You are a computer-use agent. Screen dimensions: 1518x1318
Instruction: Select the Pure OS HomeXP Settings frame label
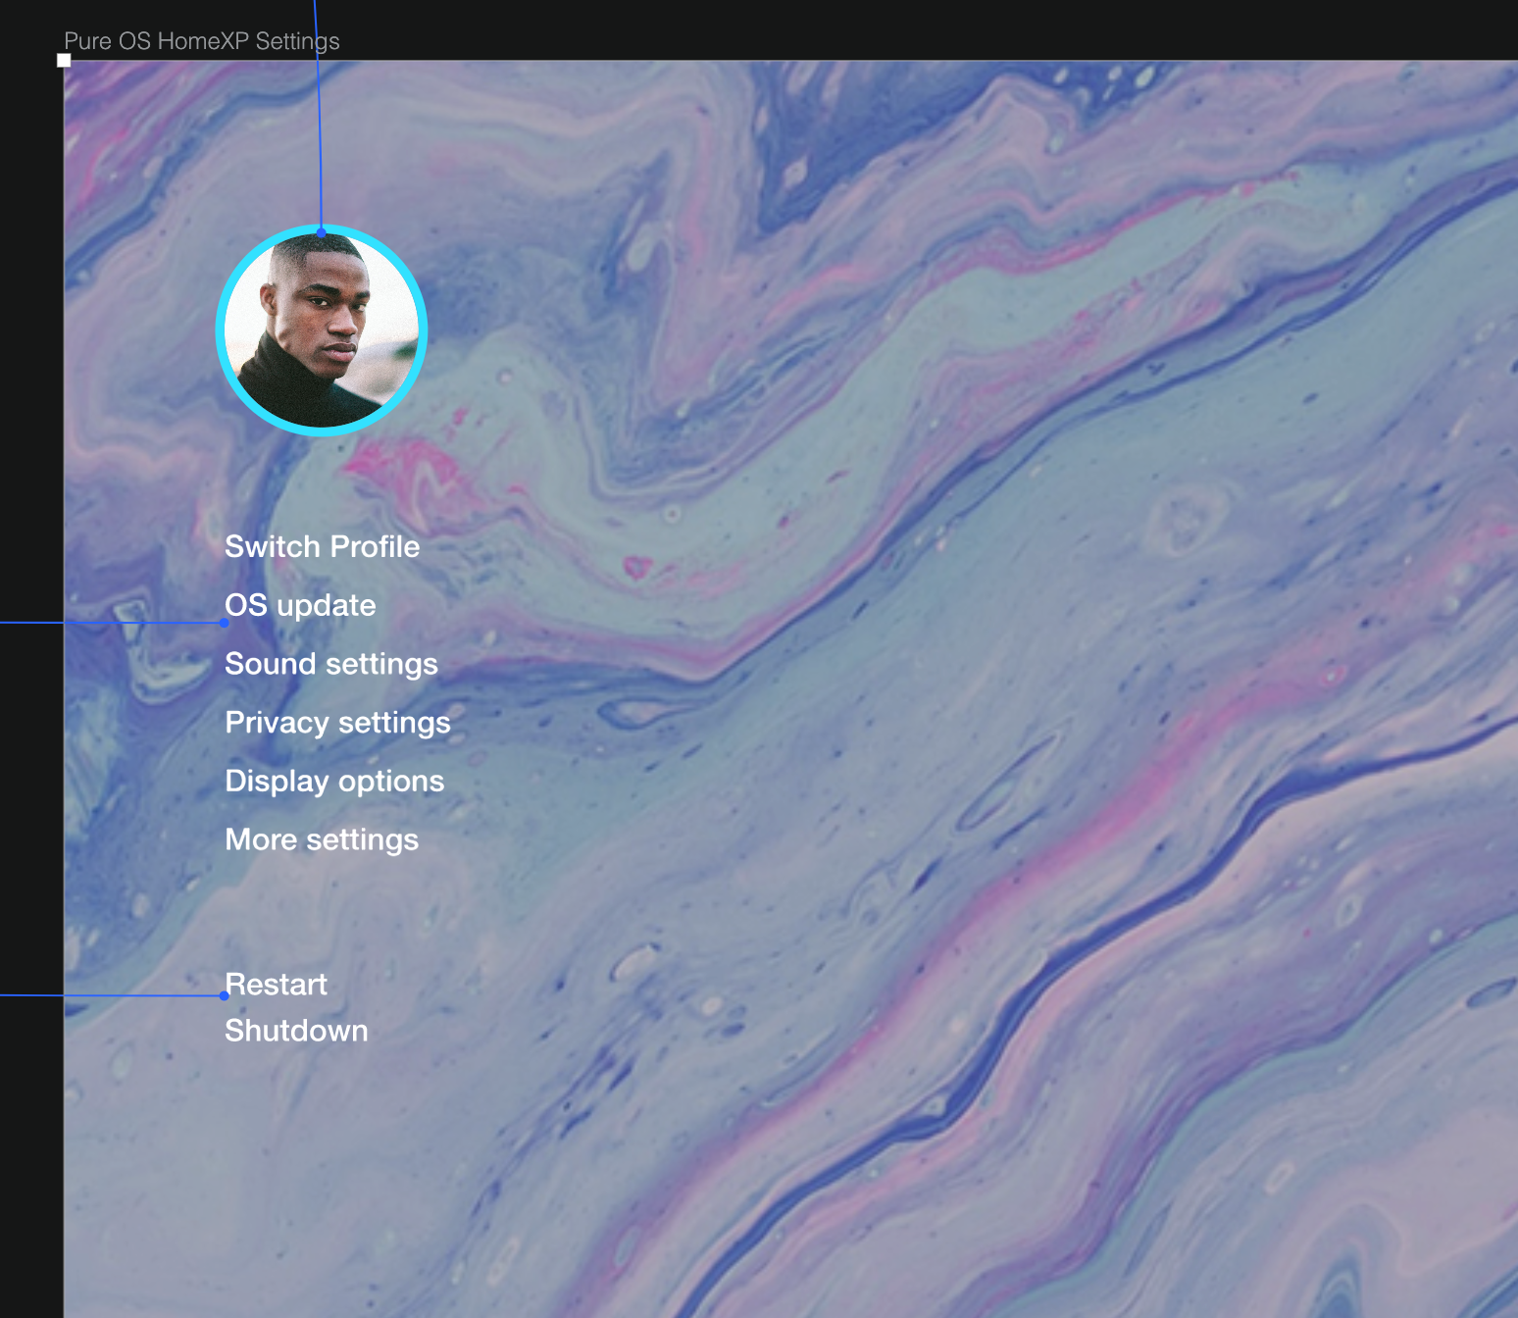click(x=202, y=41)
